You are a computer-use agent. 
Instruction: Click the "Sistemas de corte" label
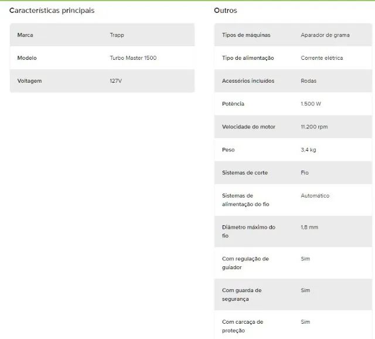(x=245, y=172)
